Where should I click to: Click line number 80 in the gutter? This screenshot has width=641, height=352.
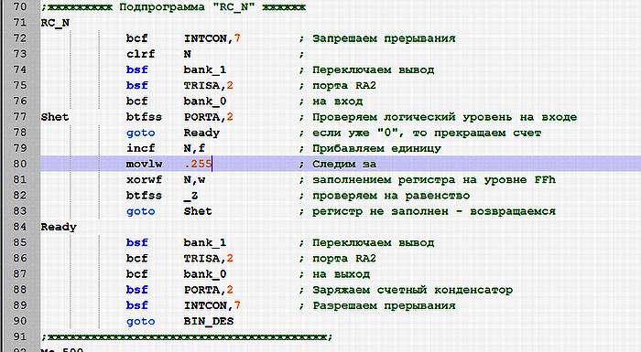(19, 164)
